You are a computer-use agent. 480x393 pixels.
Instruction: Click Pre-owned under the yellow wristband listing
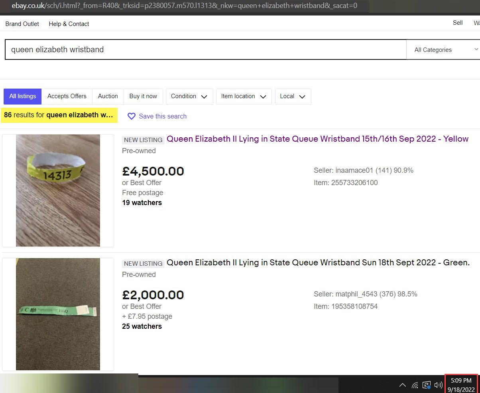139,151
